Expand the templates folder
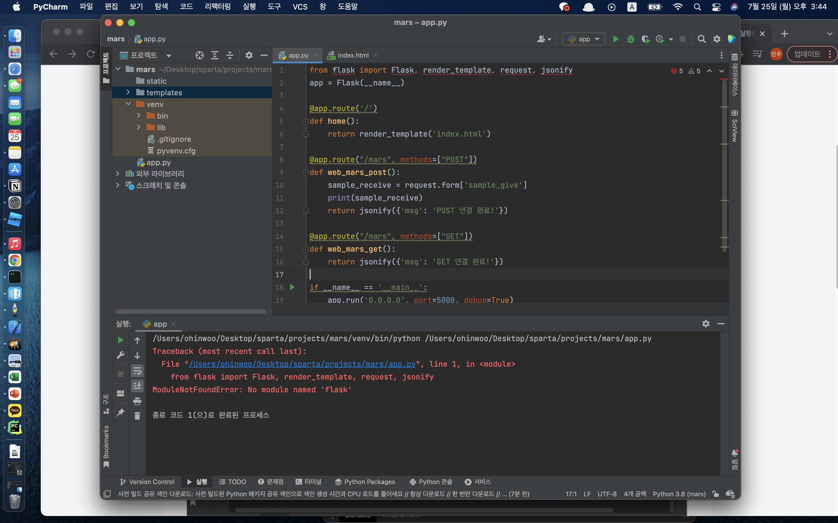Screen dimensions: 838x523 (128, 92)
